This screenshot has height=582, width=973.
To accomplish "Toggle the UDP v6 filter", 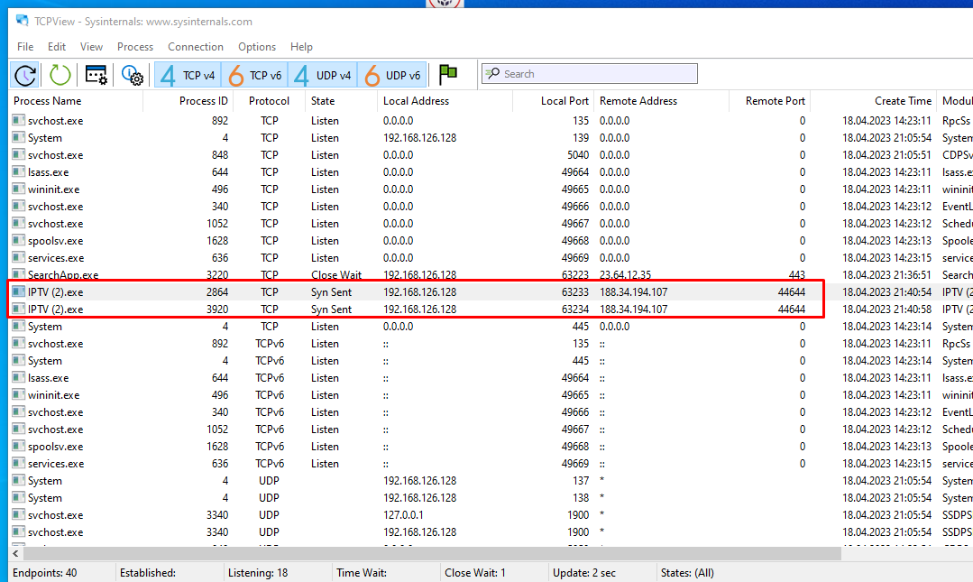I will 392,75.
